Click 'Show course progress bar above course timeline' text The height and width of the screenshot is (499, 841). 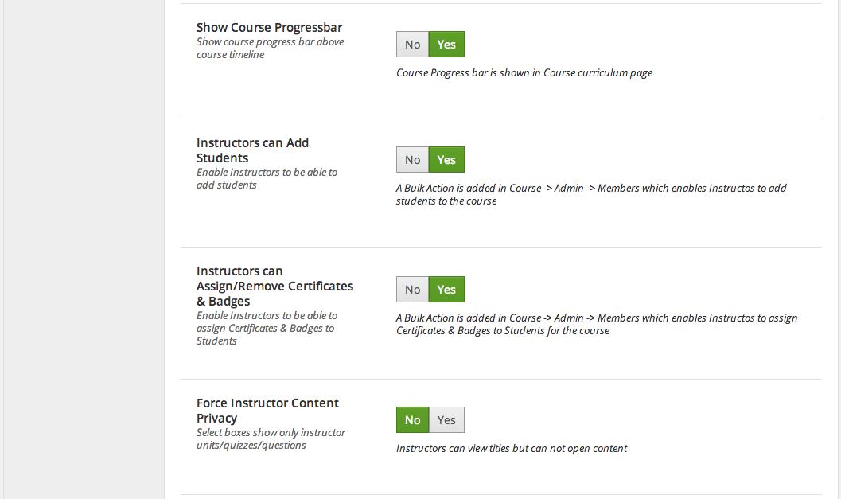click(271, 48)
